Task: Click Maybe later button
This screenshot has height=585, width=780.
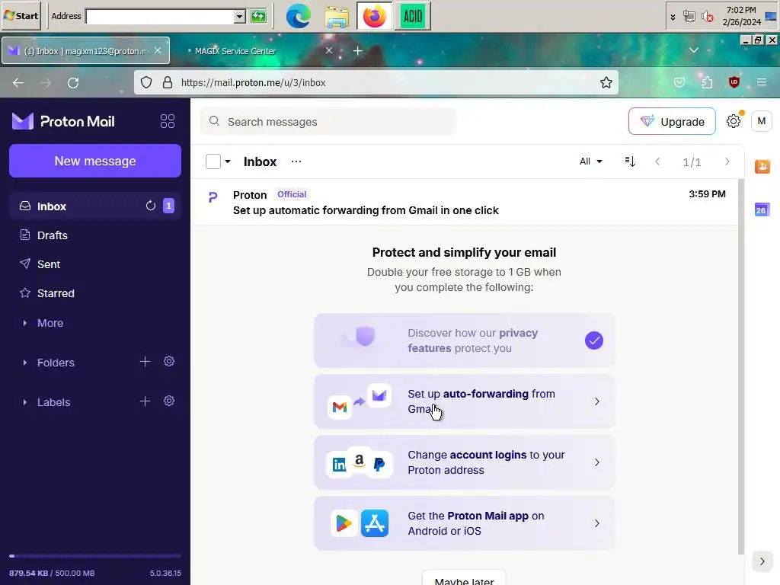Action: [464, 579]
